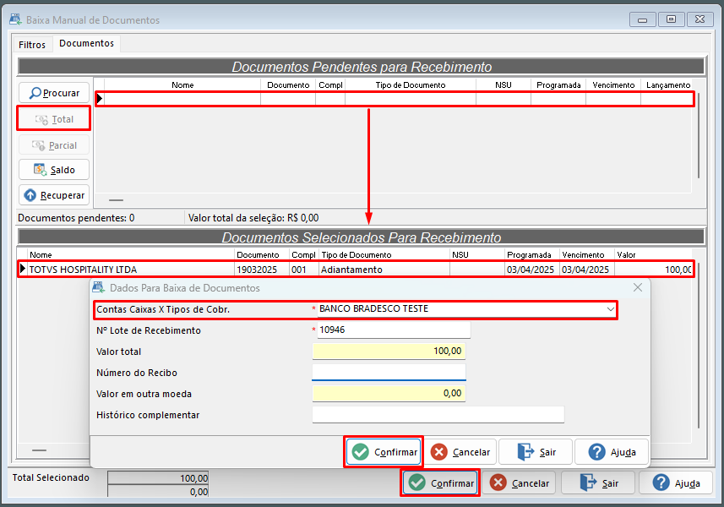Image resolution: width=724 pixels, height=507 pixels.
Task: Click the pending documents vertical scrollbar
Action: coord(699,135)
